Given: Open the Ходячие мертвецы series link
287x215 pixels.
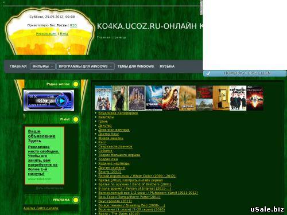Looking at the screenshot, I should pyautogui.click(x=114, y=163).
